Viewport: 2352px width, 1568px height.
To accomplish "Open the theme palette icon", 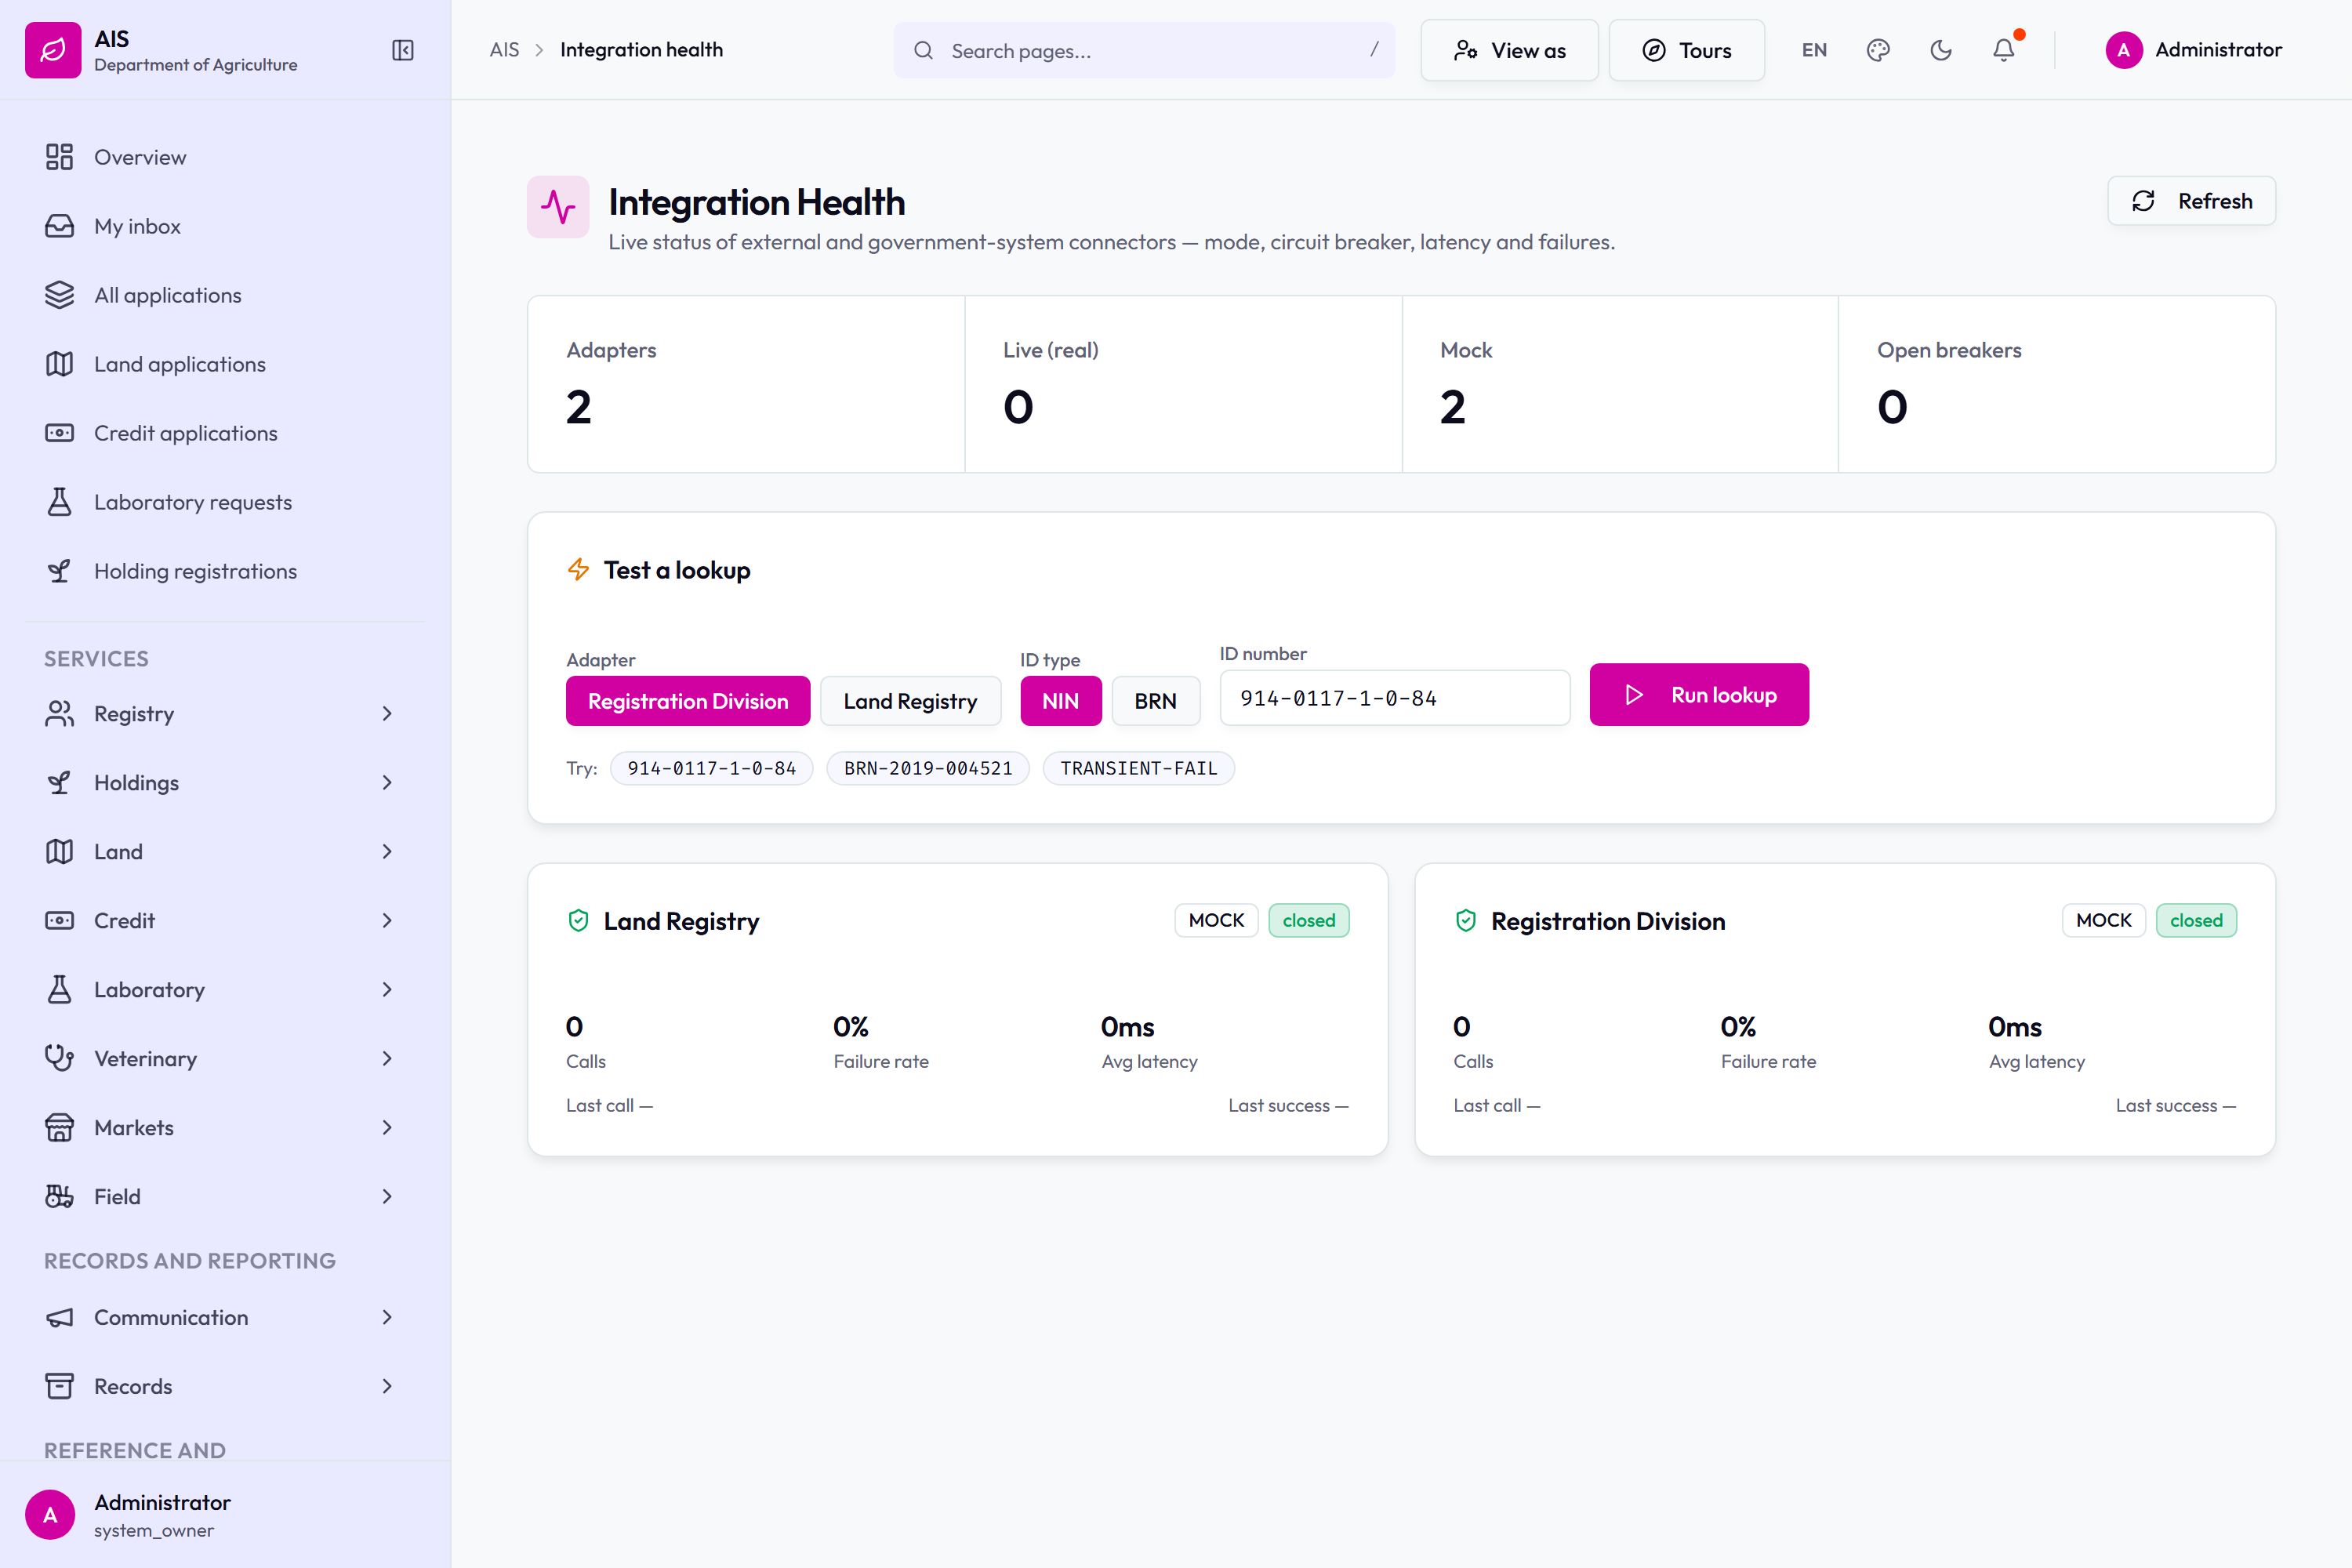I will 1878,50.
